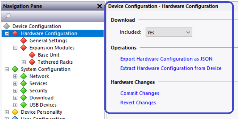Image resolution: width=238 pixels, height=119 pixels.
Task: Click the gray Device Configuration diamond icon
Action: click(x=7, y=26)
